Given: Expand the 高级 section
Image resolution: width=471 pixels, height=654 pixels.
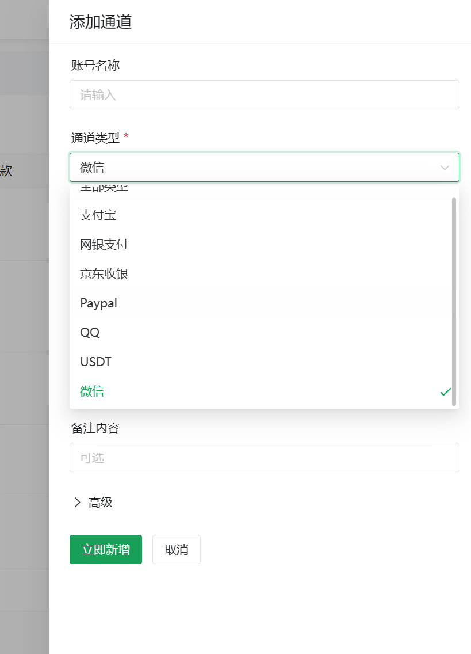Looking at the screenshot, I should [93, 502].
